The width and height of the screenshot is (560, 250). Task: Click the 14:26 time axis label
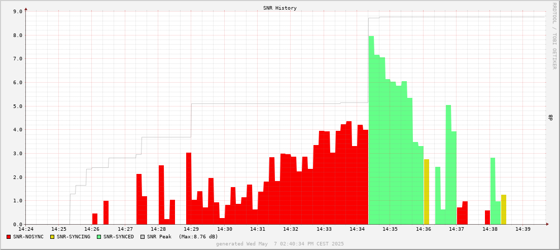coord(92,229)
